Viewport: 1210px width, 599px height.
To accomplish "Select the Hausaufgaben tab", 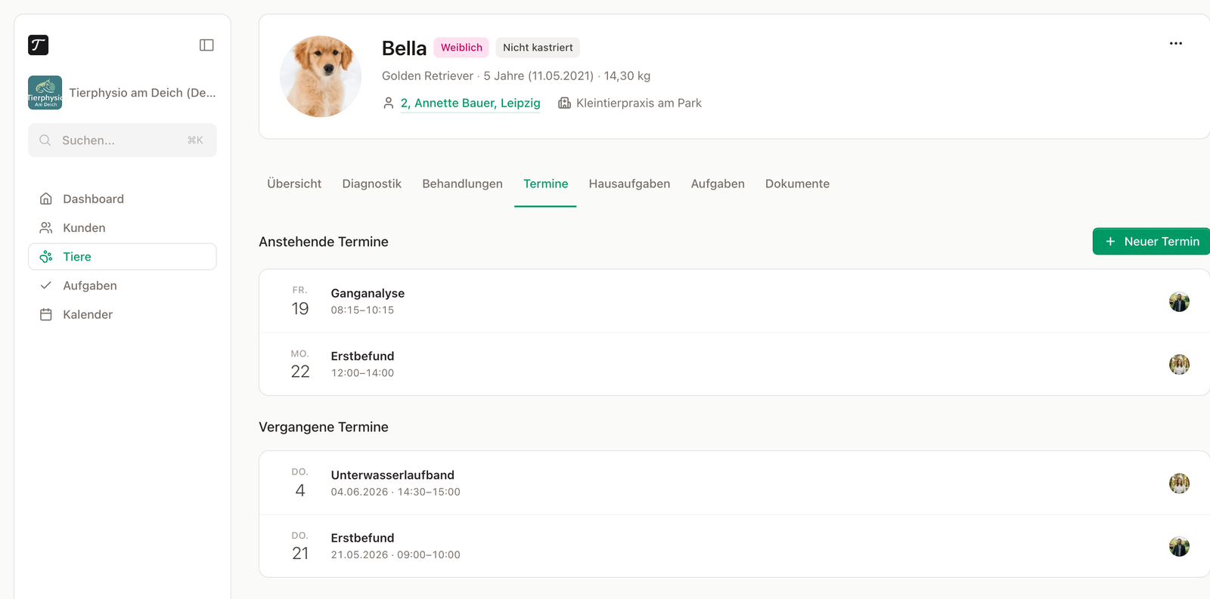I will pyautogui.click(x=629, y=184).
